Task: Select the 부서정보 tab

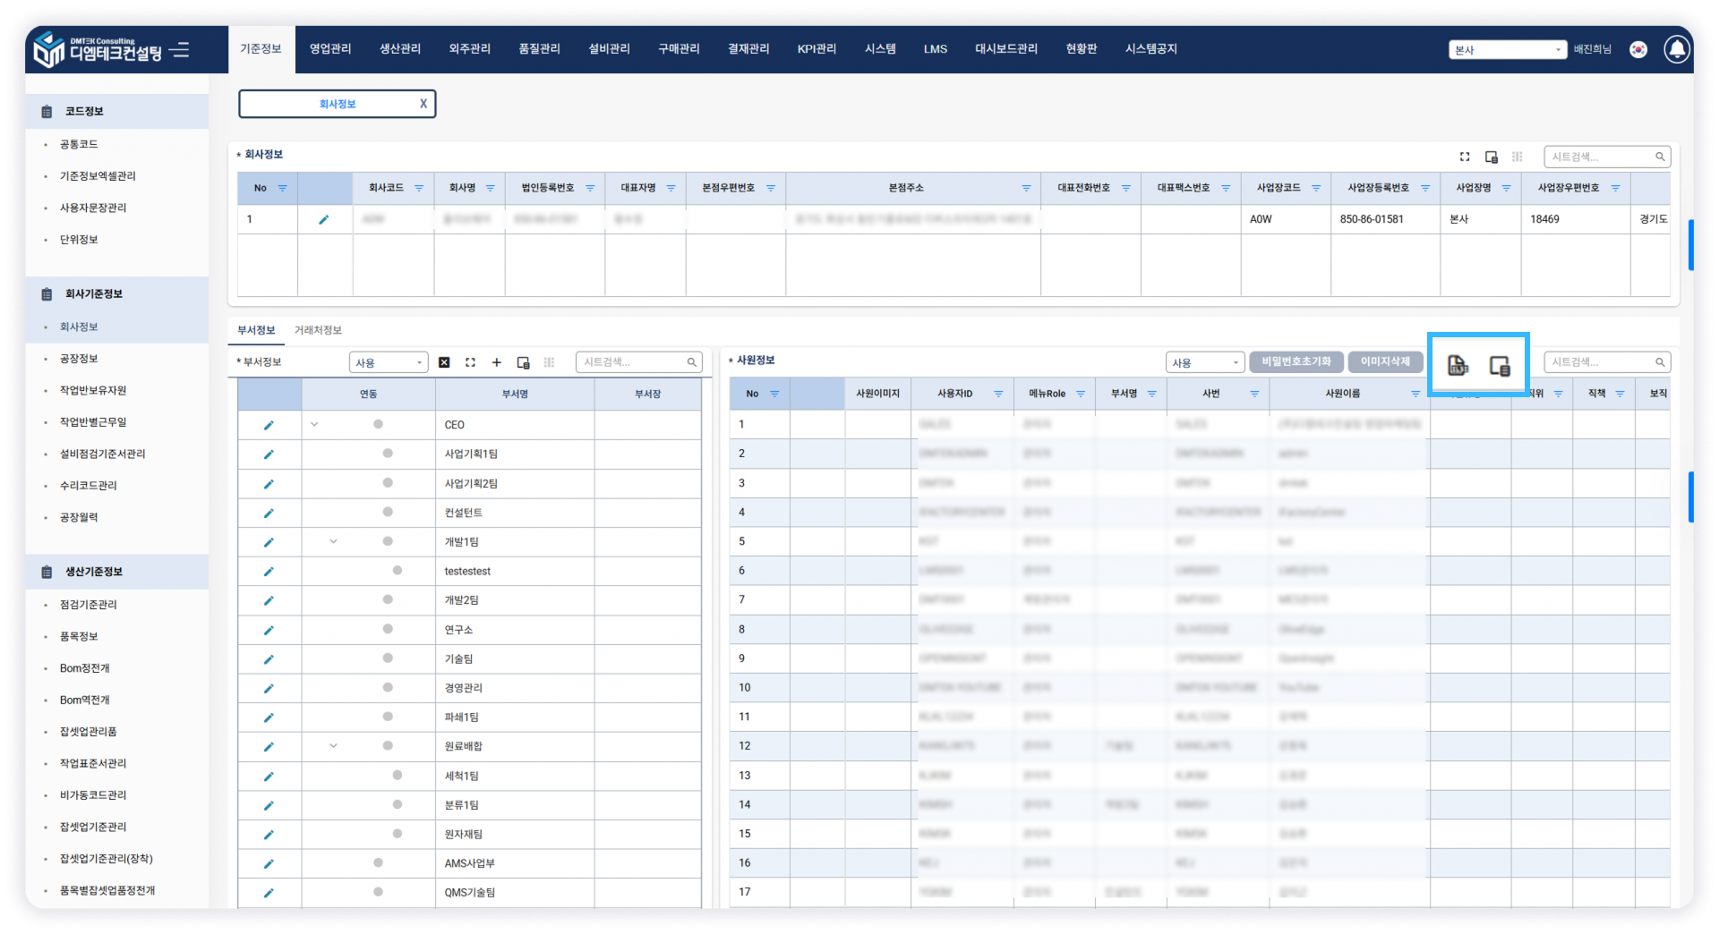Action: click(256, 330)
